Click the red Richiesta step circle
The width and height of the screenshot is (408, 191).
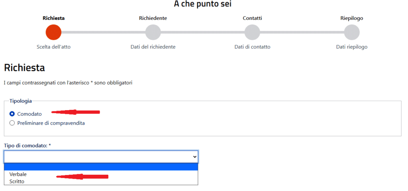pyautogui.click(x=53, y=32)
